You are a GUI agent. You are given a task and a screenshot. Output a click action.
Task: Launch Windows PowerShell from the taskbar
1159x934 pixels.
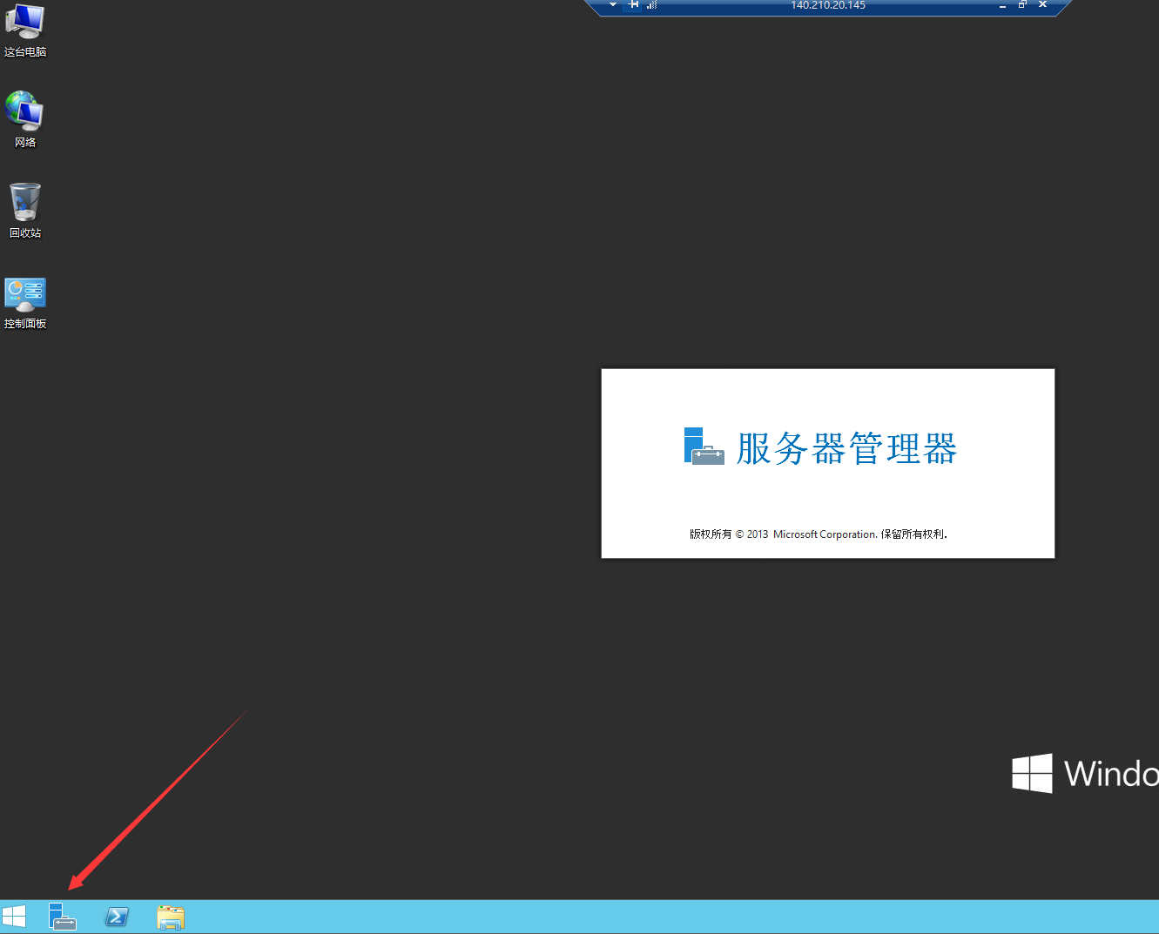pos(116,916)
